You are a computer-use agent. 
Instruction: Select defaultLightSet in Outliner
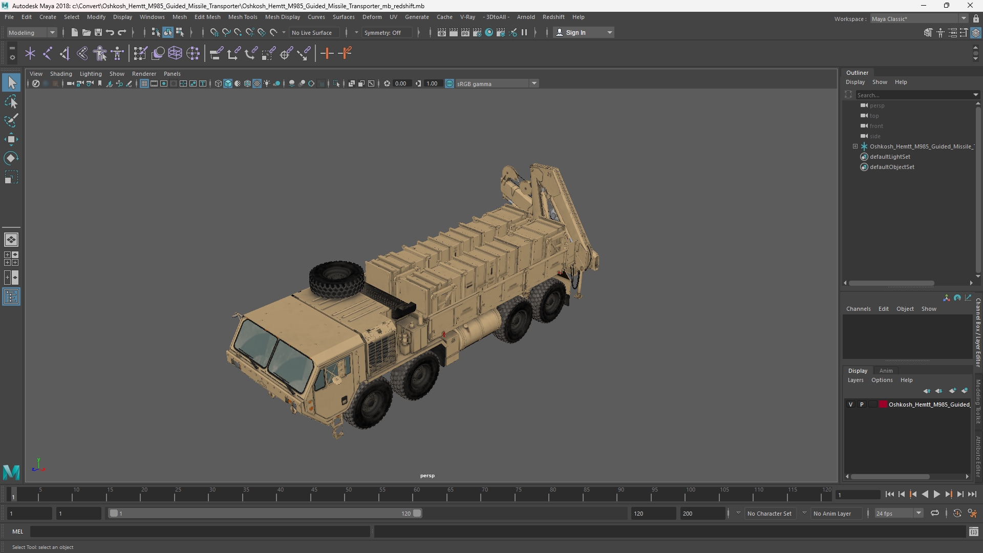890,157
